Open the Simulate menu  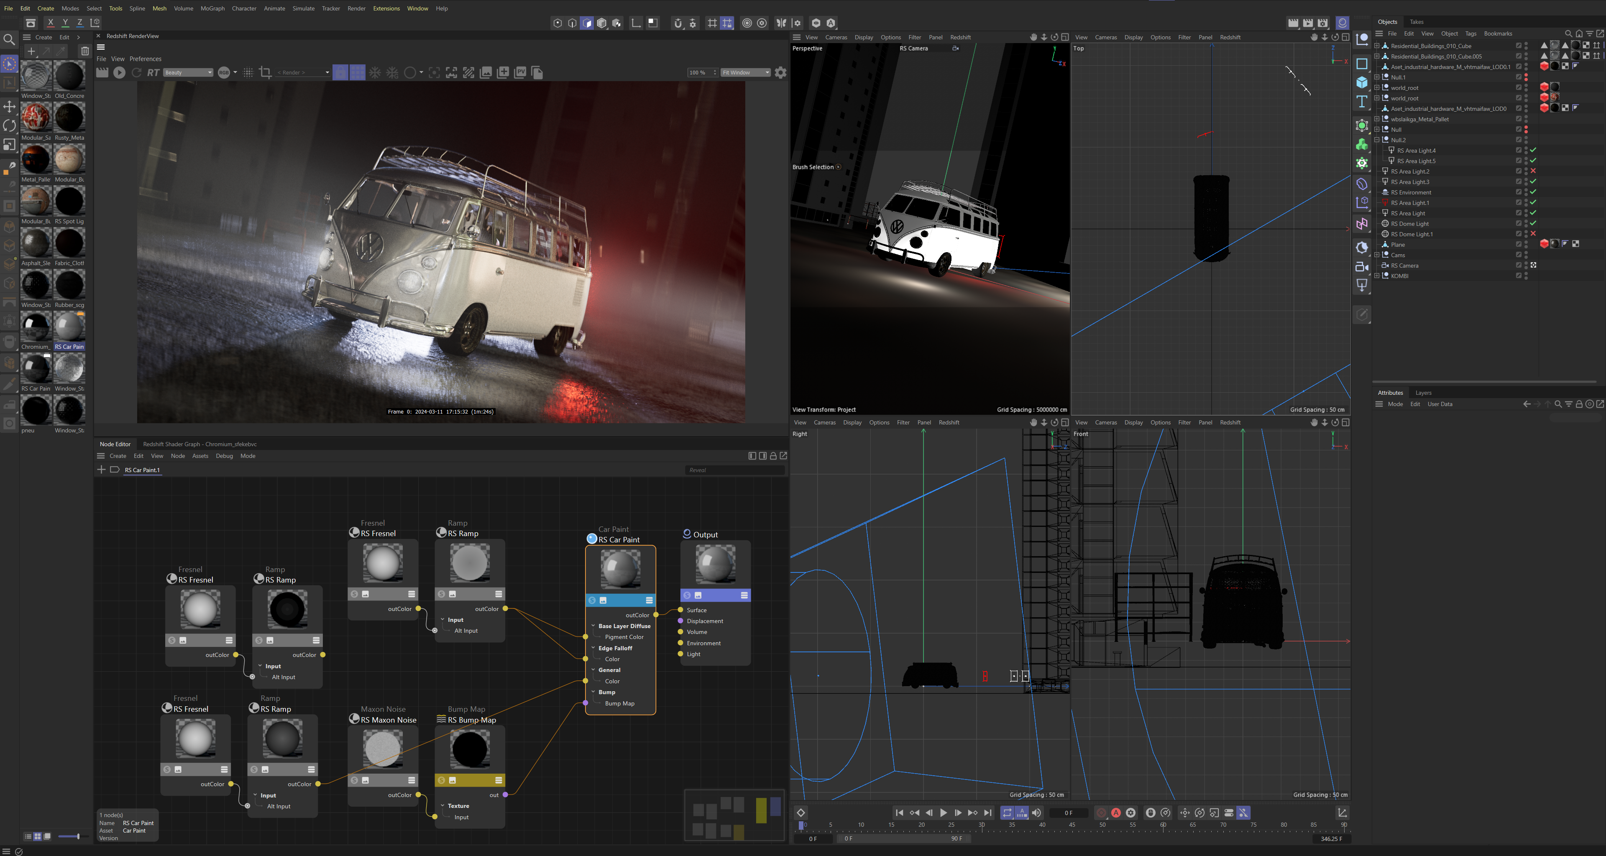[x=303, y=8]
